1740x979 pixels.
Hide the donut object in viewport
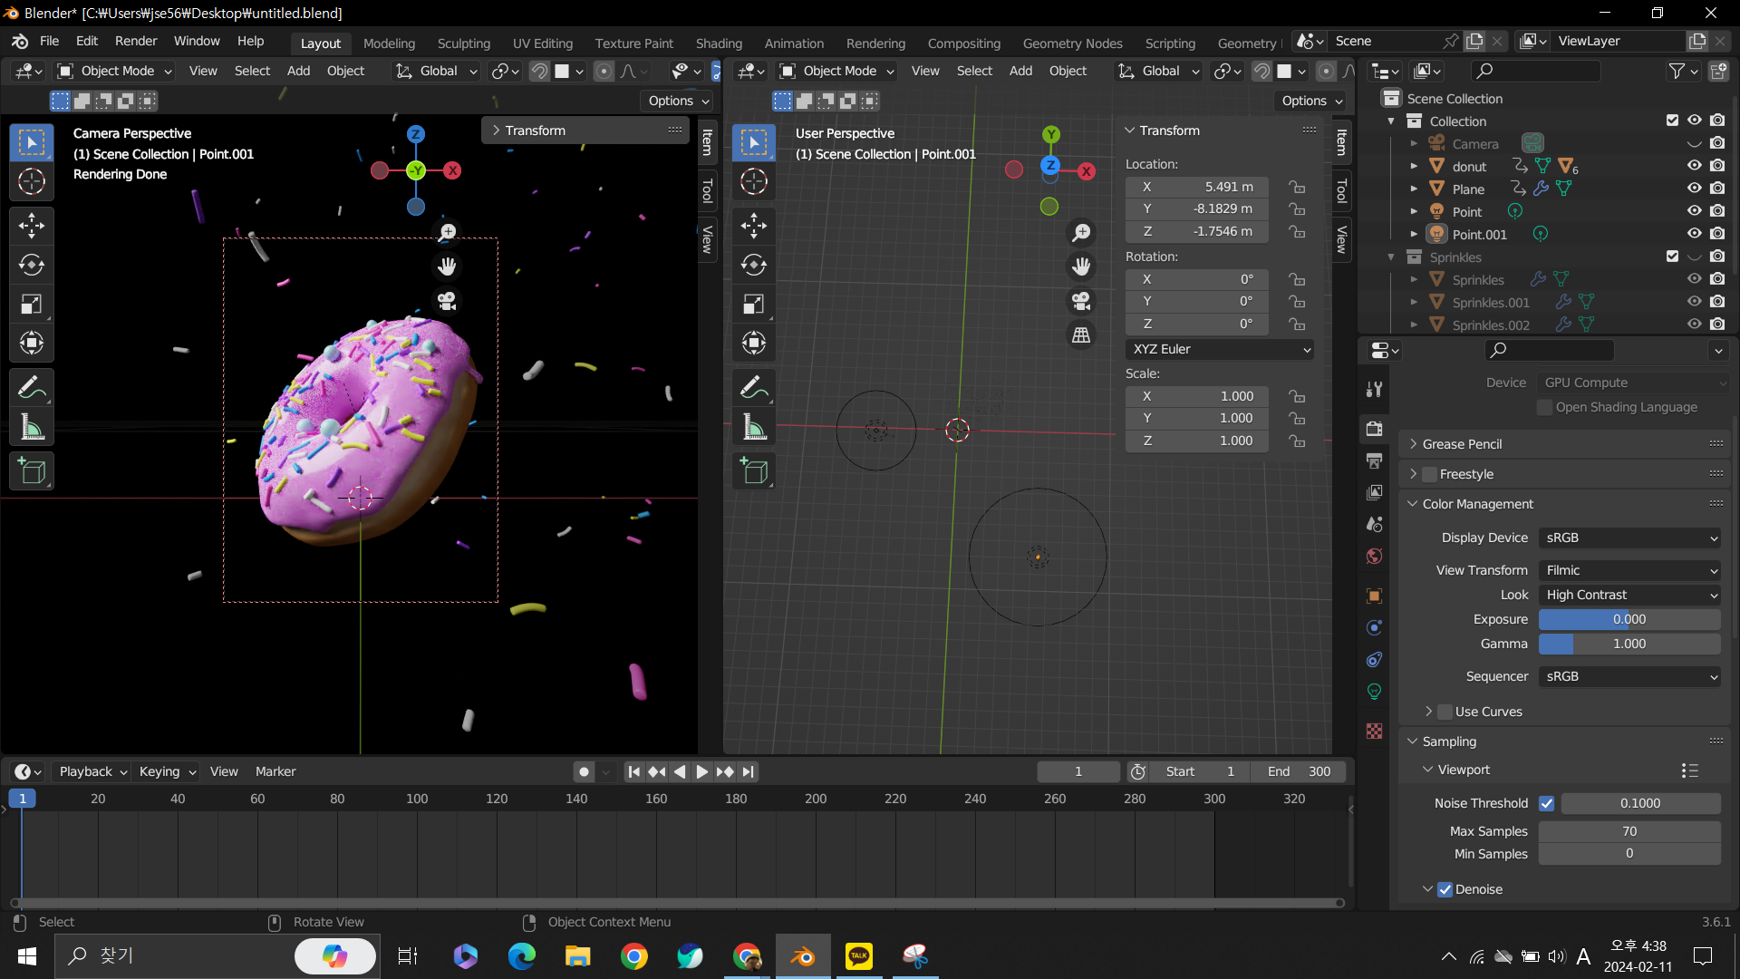tap(1694, 166)
